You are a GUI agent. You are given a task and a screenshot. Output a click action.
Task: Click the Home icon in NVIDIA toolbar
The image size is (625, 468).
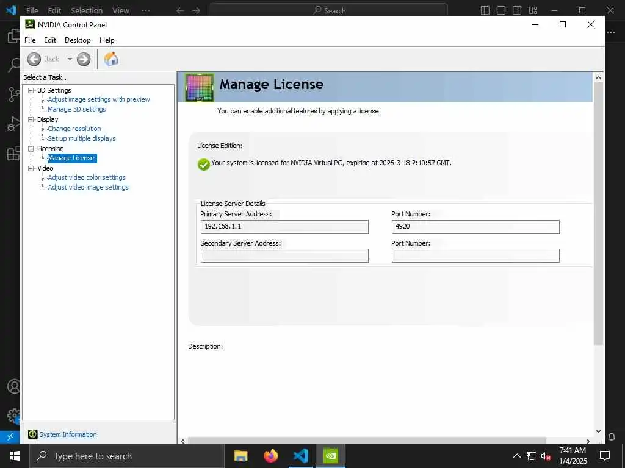tap(111, 59)
